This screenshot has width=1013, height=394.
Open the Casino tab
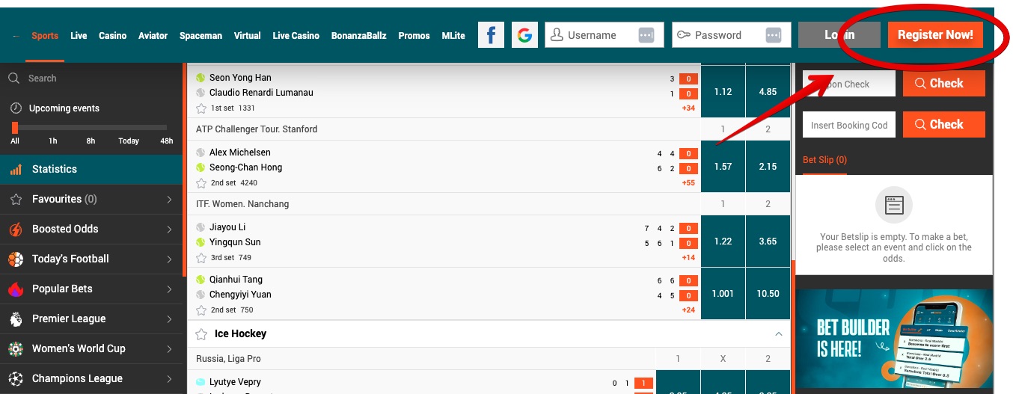tap(113, 36)
